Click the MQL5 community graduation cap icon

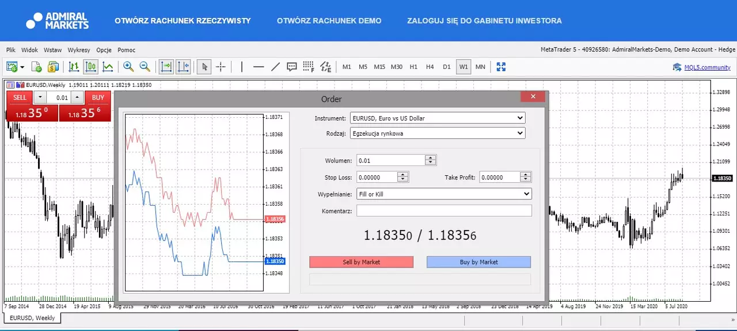coord(677,67)
